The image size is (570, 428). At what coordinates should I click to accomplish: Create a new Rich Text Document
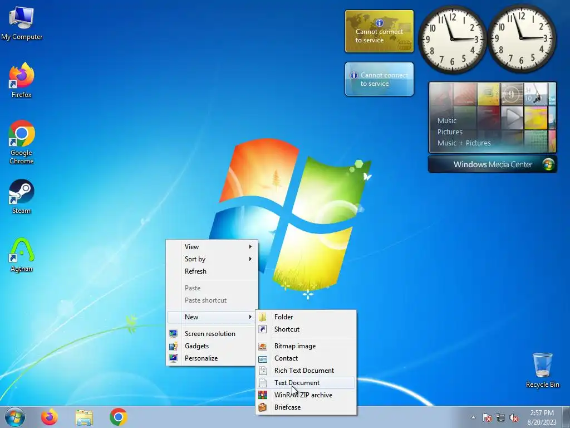[306, 371]
